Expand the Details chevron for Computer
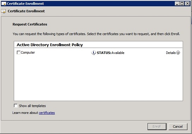Image resolution: width=192 pixels, height=134 pixels. [178, 53]
